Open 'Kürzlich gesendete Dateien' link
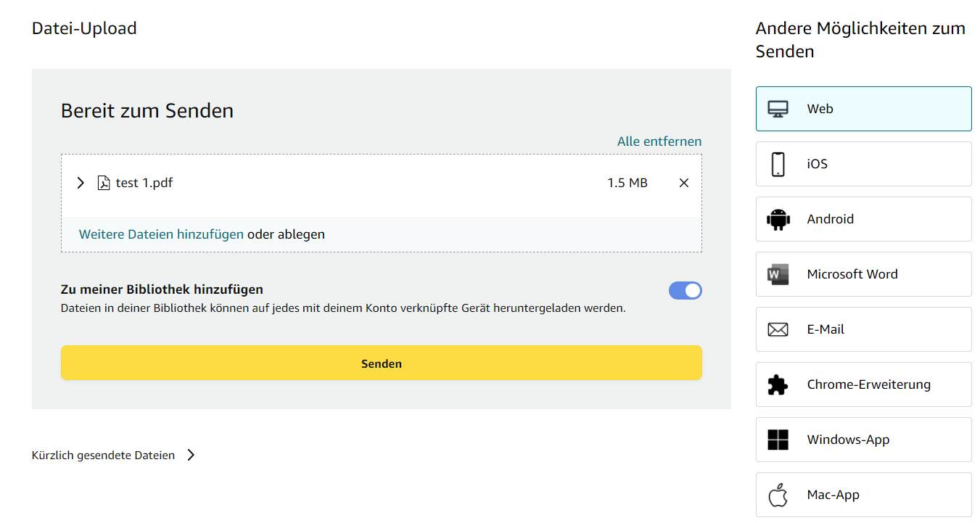This screenshot has height=523, width=980. [103, 456]
